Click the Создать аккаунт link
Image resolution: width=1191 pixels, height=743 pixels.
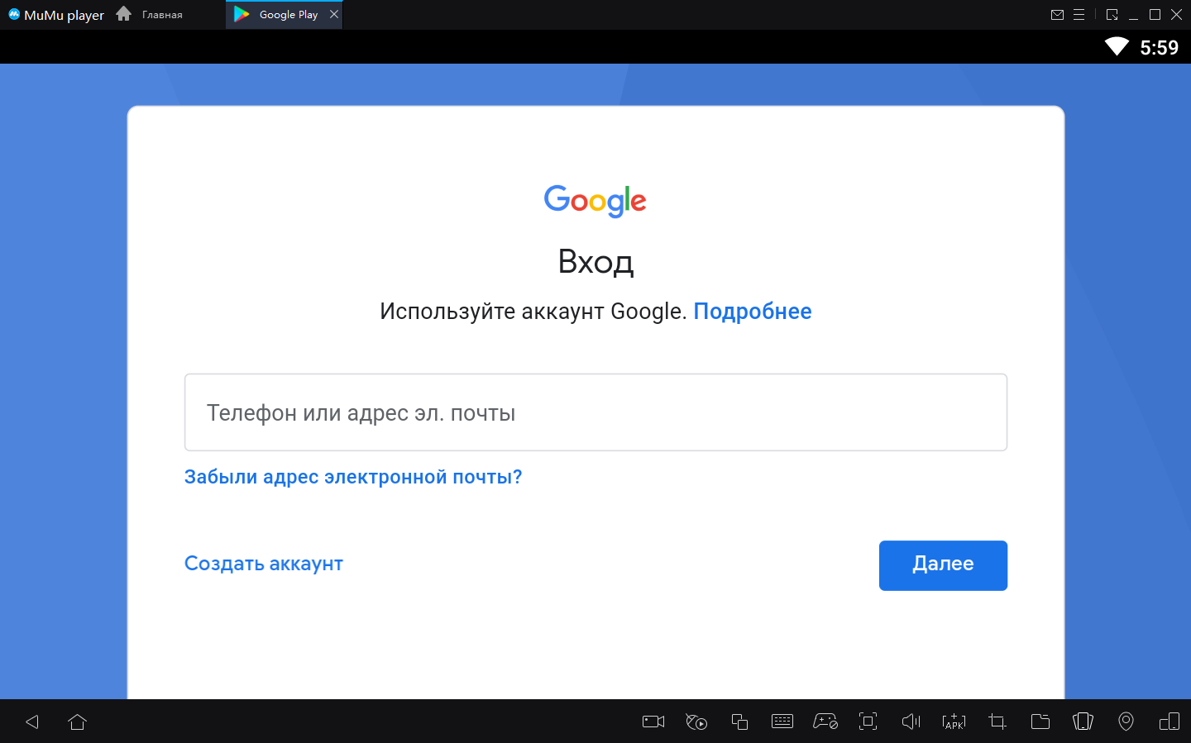click(263, 564)
